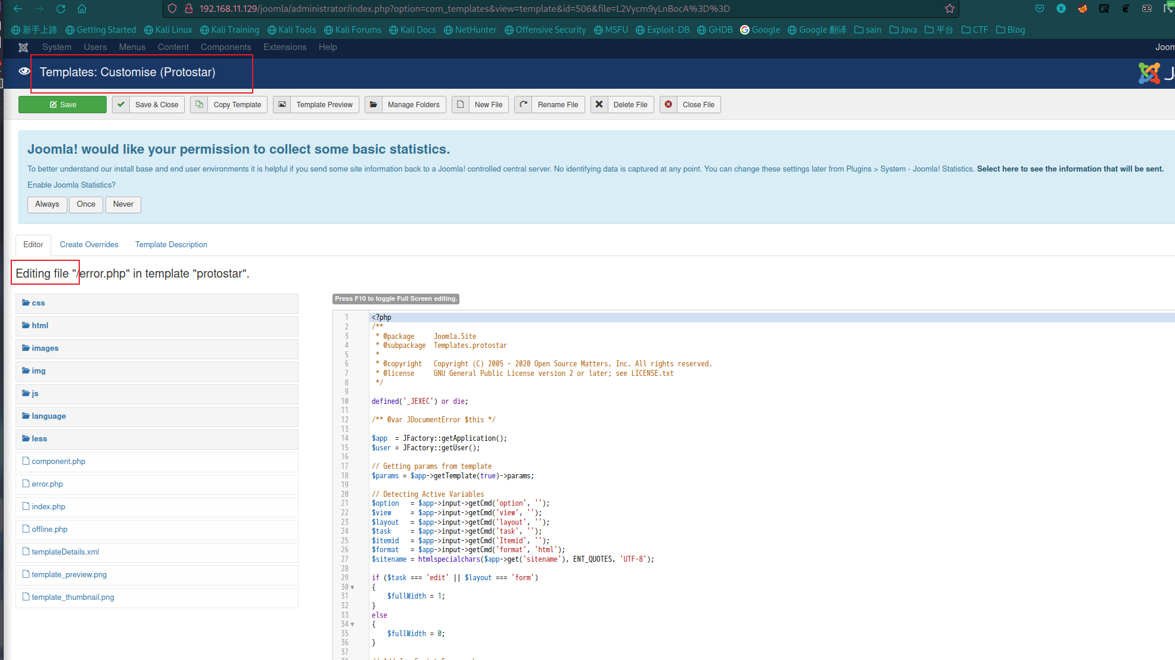1175x660 pixels.
Task: Open the Kali Linux bookmark
Action: click(168, 30)
